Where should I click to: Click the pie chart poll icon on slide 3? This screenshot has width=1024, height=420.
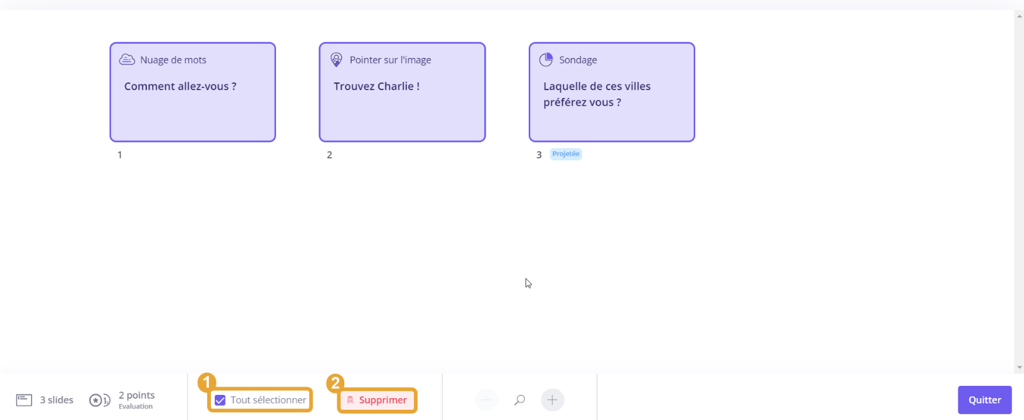coord(546,59)
